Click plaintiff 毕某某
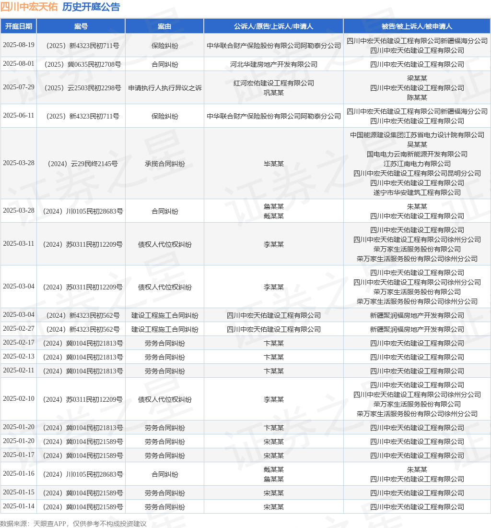 click(x=274, y=164)
